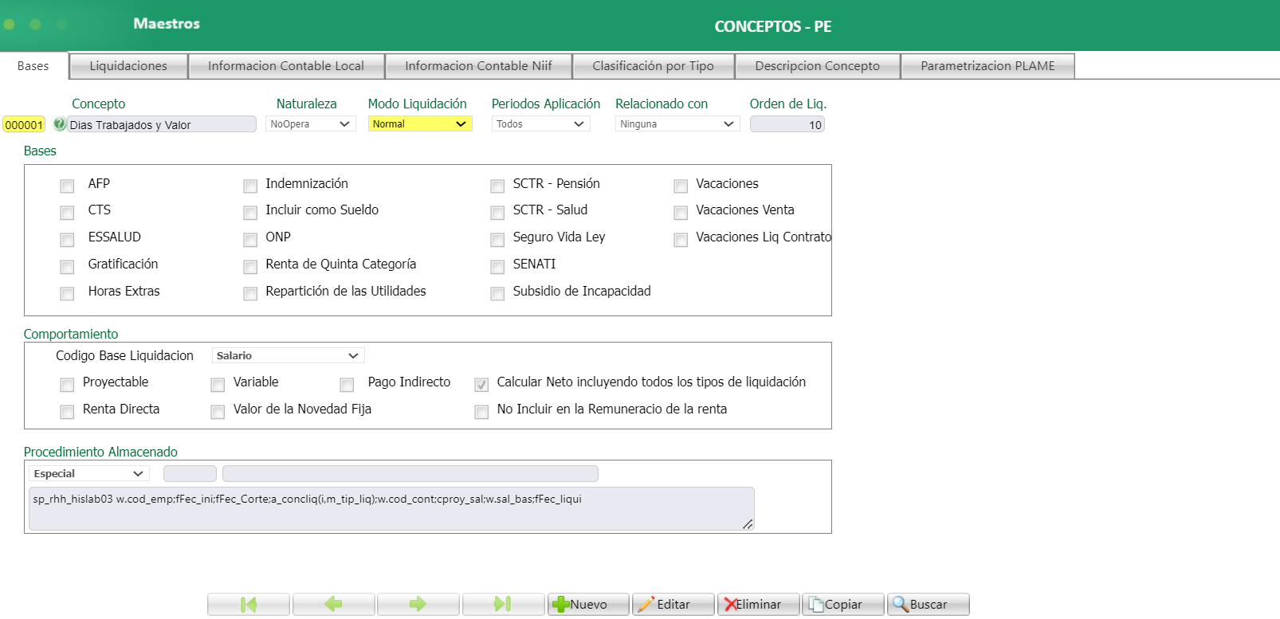Viewport: 1280px width, 619px height.
Task: Check the Gratificación checkbox
Action: coord(68,266)
